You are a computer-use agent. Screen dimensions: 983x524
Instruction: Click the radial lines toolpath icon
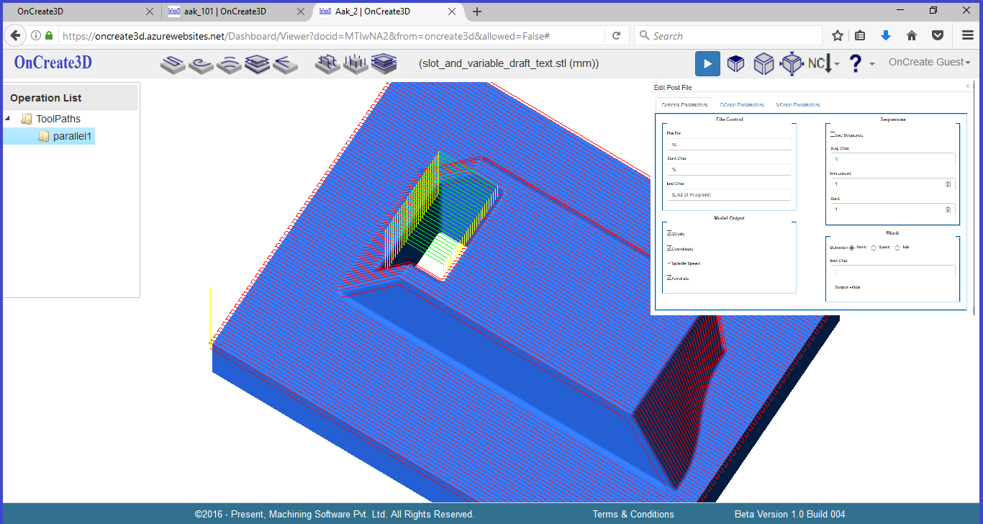[285, 65]
